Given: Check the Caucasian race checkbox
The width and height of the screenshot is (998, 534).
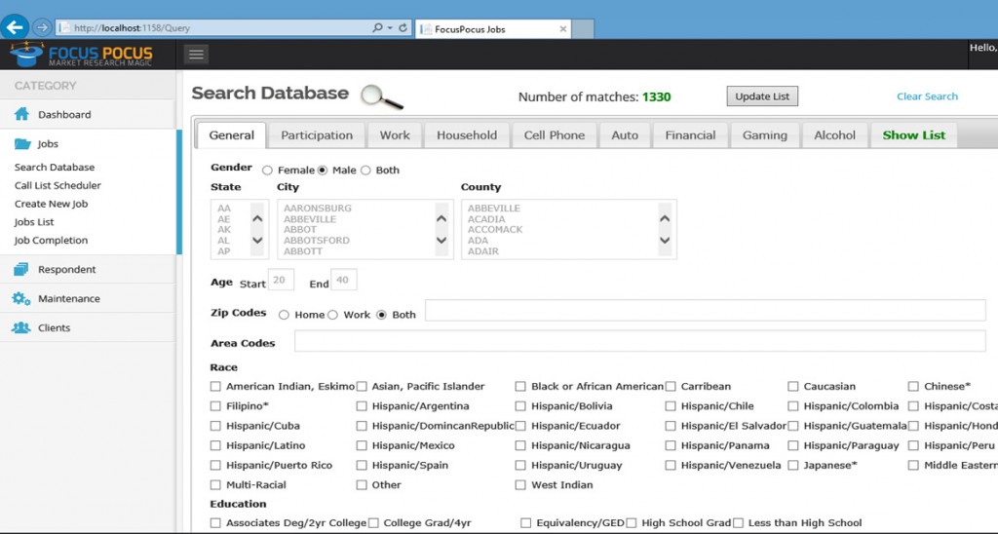Looking at the screenshot, I should (793, 387).
